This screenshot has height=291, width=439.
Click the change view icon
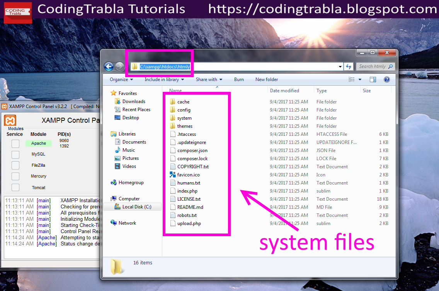pyautogui.click(x=351, y=80)
